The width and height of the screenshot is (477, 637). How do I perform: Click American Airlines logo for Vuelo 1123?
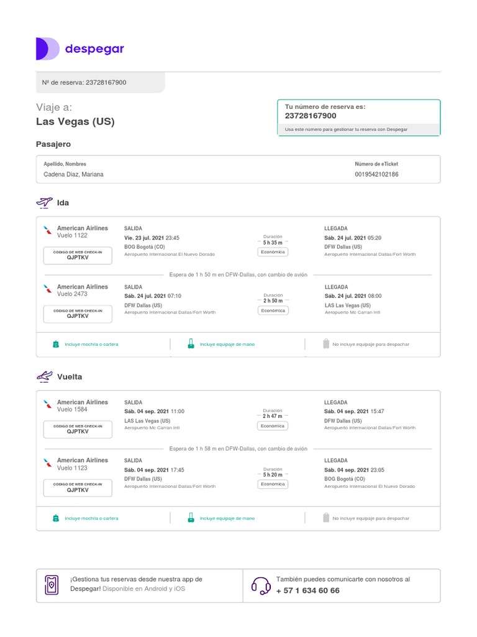pyautogui.click(x=48, y=463)
